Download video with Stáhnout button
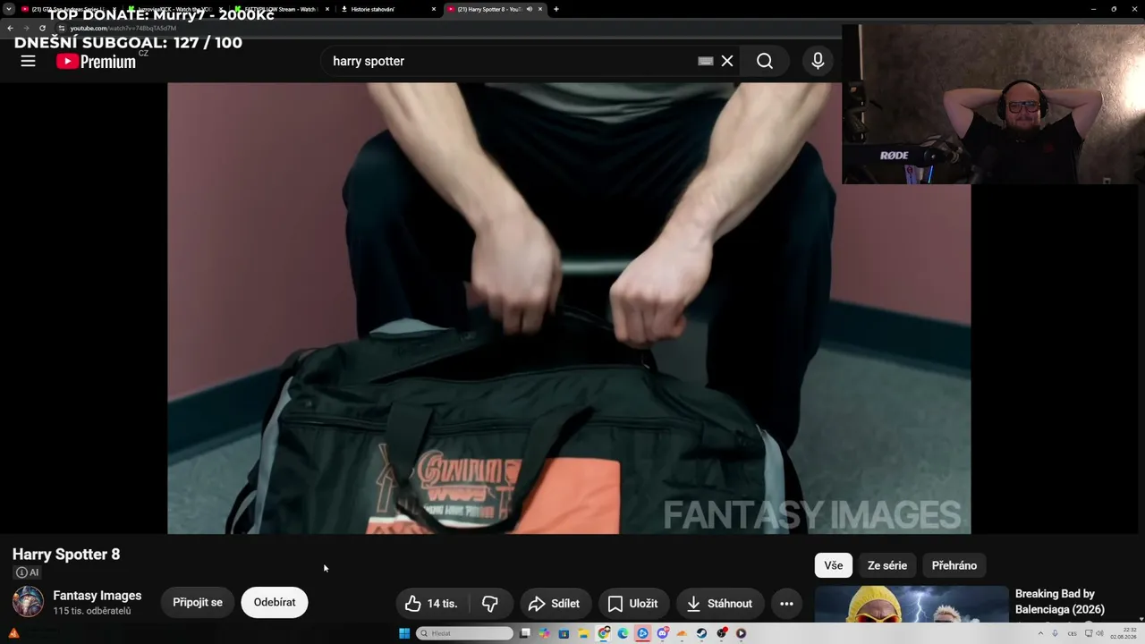Screen dimensions: 1145x644 point(720,604)
